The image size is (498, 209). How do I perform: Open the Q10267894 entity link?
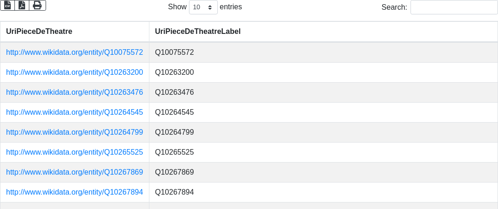coord(74,192)
